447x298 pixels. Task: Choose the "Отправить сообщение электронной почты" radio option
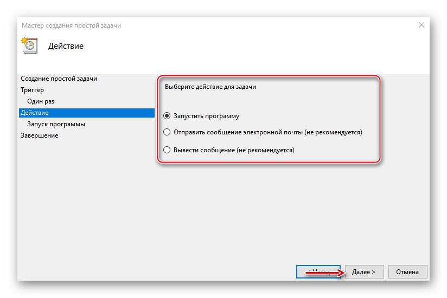coord(167,132)
